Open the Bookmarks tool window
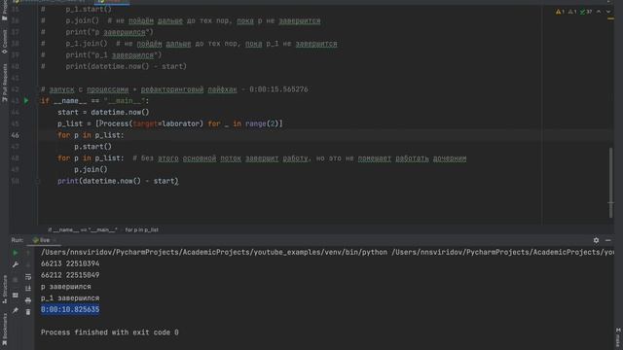623x350 pixels. (x=4, y=329)
